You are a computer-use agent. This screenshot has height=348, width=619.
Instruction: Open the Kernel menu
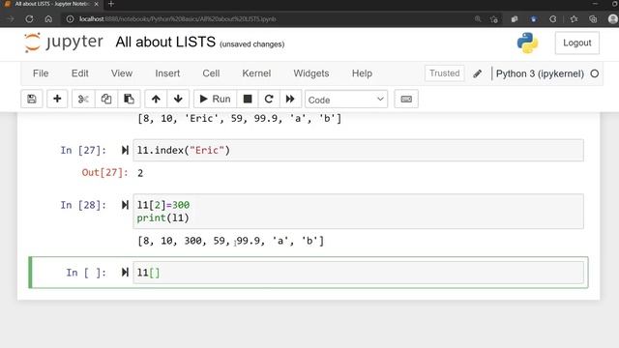pos(256,73)
